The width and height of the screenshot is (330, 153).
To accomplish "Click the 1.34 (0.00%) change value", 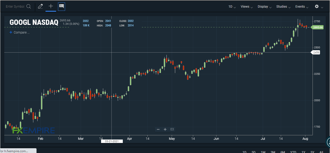I will 71,24.
